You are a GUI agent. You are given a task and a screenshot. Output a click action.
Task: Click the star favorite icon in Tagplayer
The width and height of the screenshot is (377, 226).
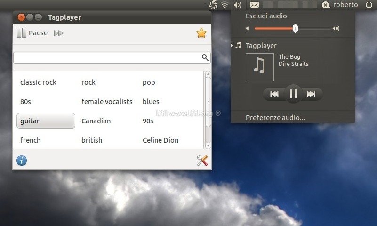201,33
